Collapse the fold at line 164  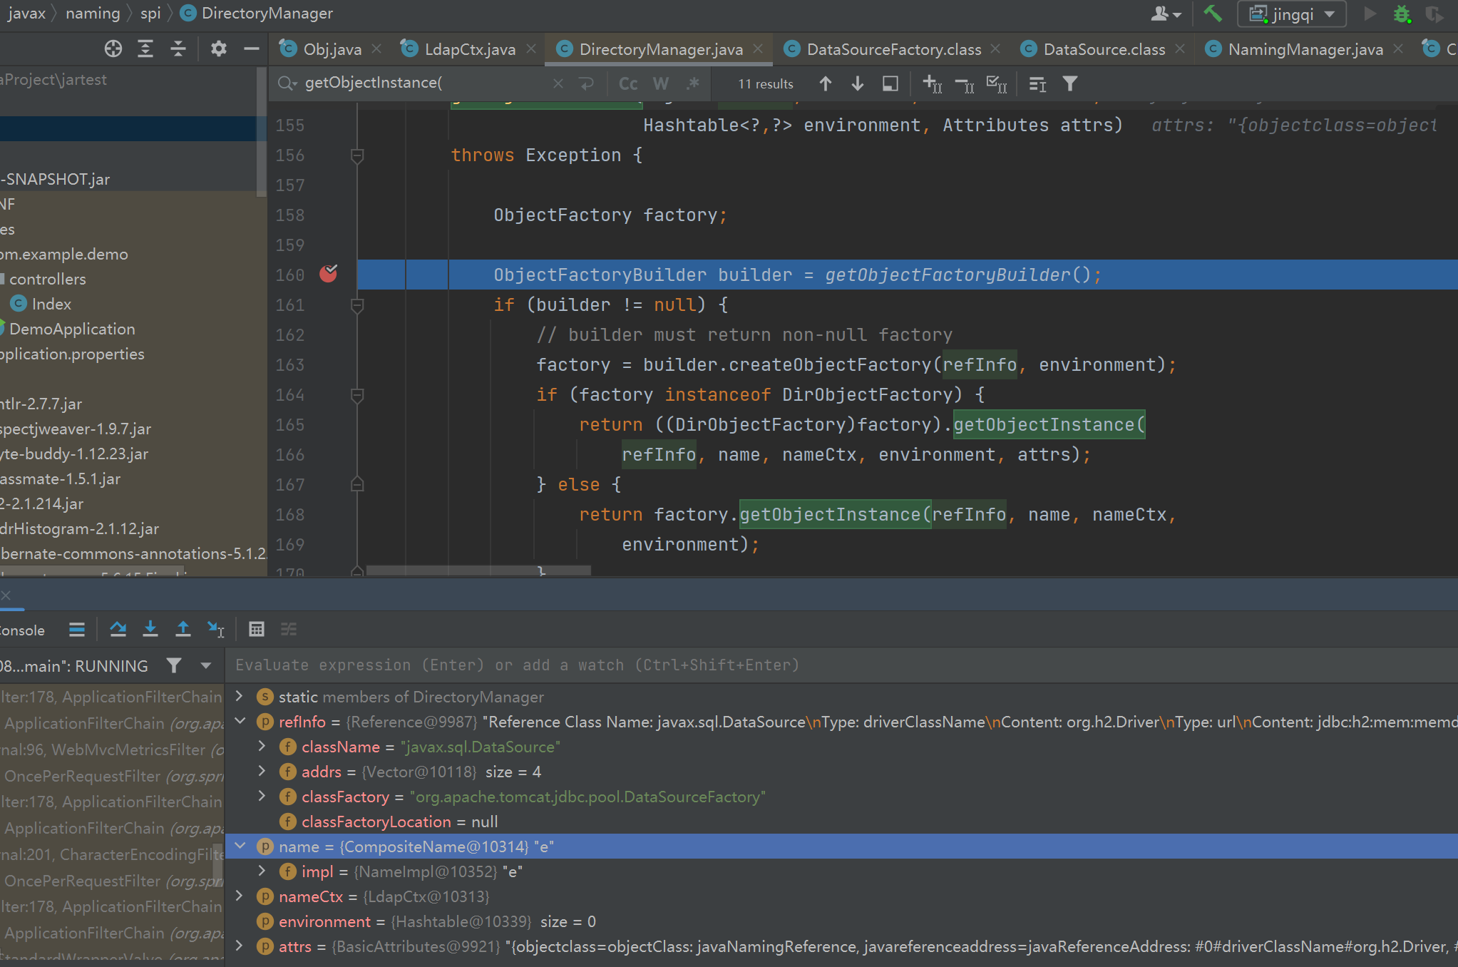358,395
